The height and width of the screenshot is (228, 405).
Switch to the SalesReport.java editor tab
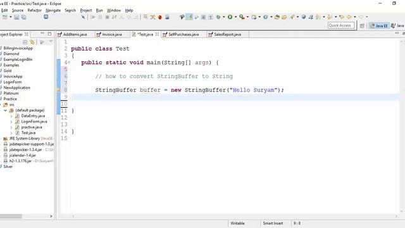pos(227,34)
